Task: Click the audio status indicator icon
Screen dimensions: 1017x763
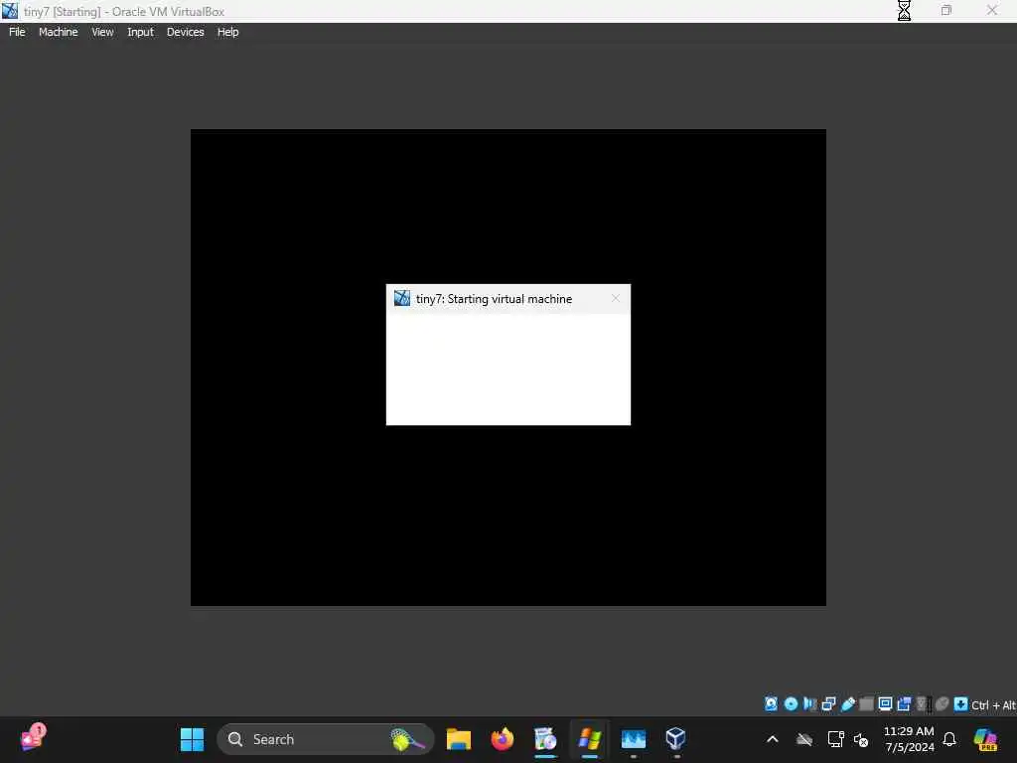Action: pos(809,704)
